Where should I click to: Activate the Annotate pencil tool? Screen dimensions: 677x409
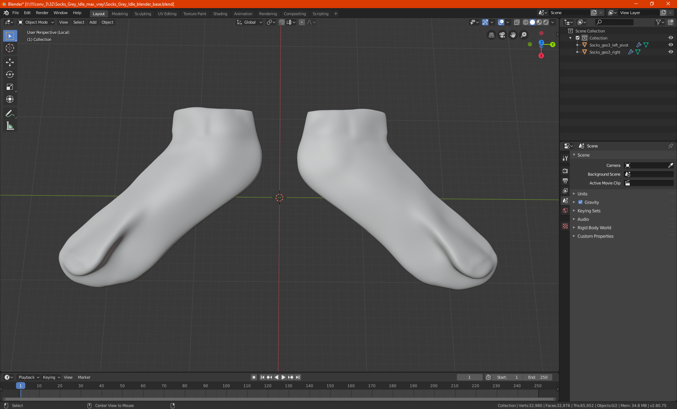coord(10,114)
